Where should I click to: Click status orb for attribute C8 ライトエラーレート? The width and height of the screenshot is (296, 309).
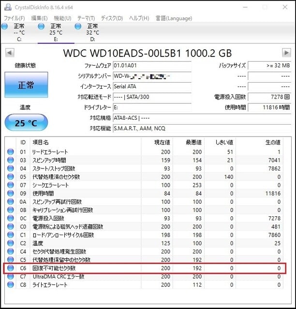(x=11, y=284)
